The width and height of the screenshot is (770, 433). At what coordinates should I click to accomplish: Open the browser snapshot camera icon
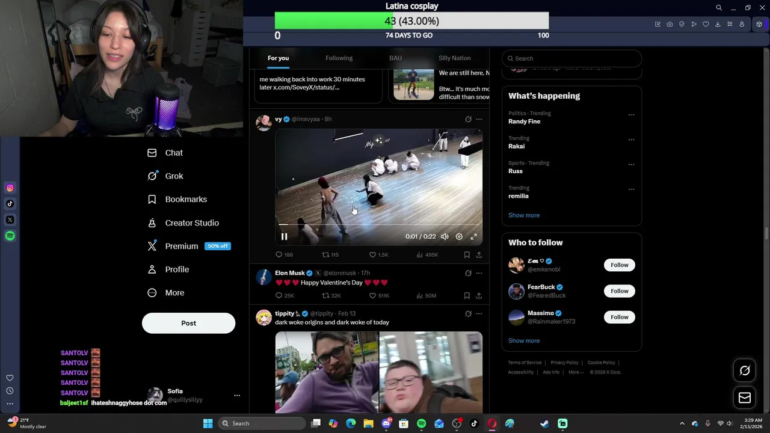coord(670,24)
